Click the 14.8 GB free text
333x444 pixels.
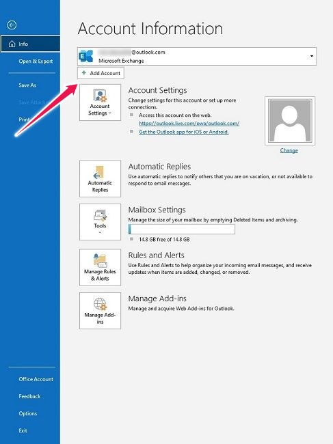click(164, 239)
